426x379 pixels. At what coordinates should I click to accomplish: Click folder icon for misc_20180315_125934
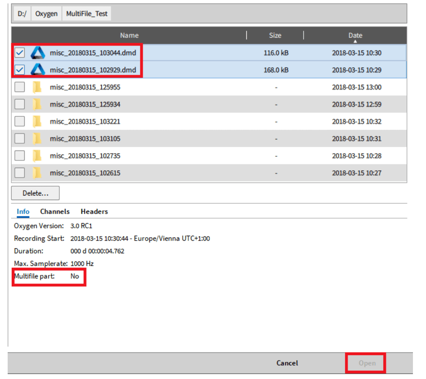pos(37,105)
